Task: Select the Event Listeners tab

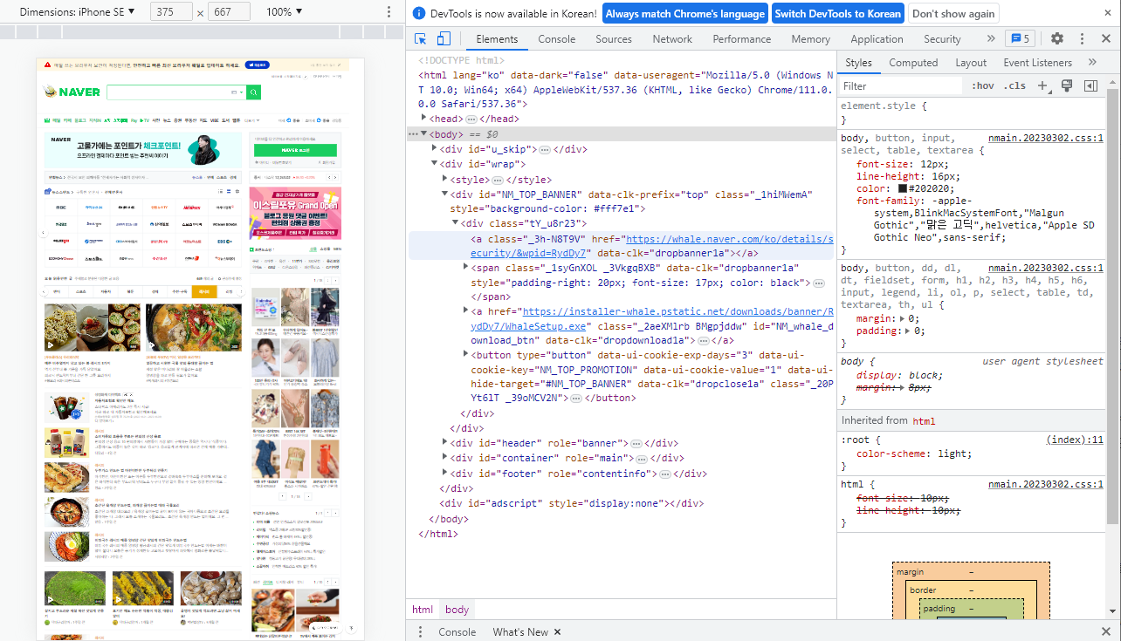Action: pos(1038,63)
